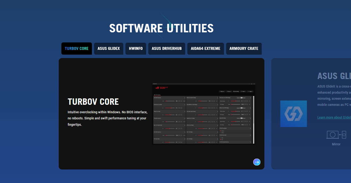Toggle Efficient Core voltage Adaptive/Manual switch

[x=241, y=108]
